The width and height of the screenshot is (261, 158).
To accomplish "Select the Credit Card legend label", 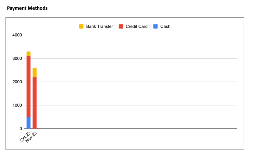I will tap(136, 26).
